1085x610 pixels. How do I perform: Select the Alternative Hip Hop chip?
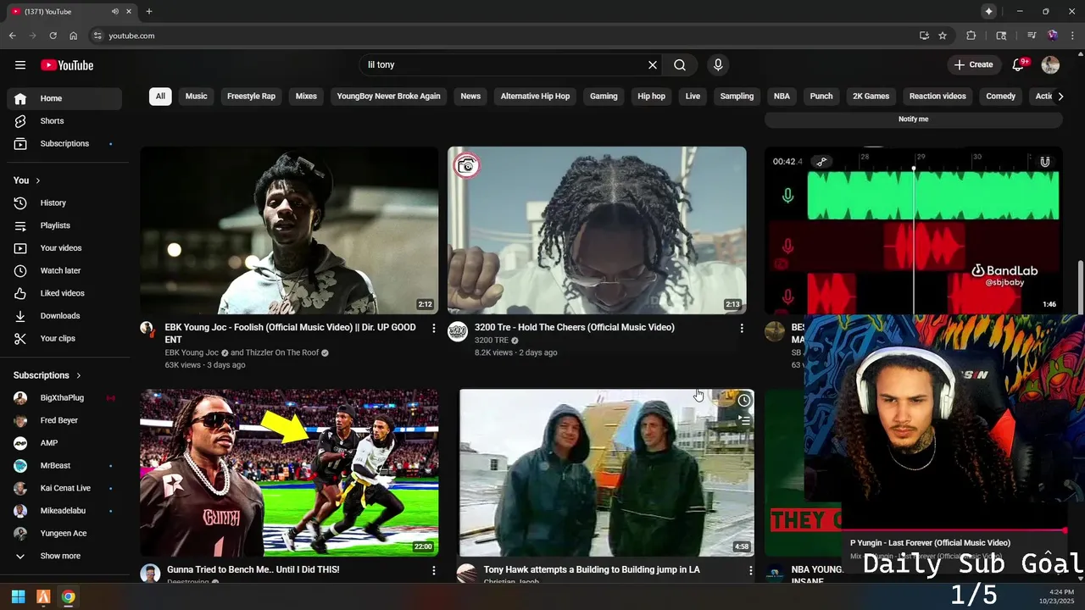pos(535,97)
